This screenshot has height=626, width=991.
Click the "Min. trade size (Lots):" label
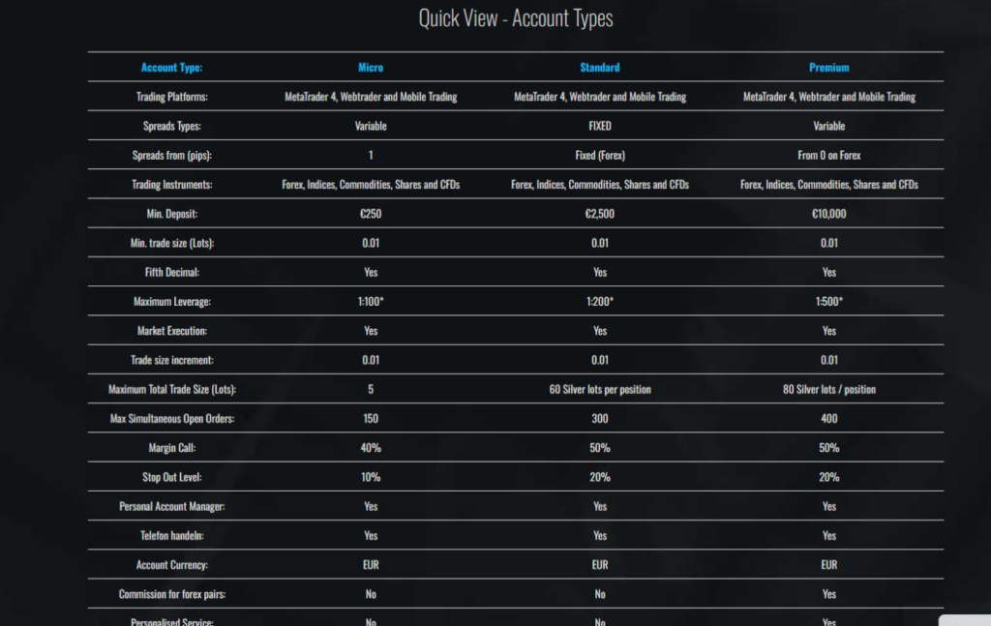click(172, 243)
